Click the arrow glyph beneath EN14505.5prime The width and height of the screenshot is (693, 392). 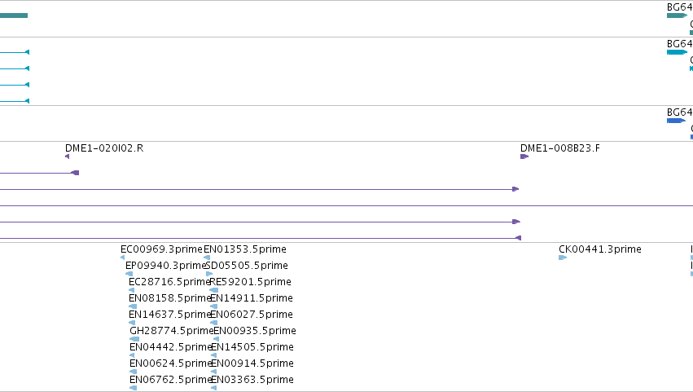tap(214, 355)
